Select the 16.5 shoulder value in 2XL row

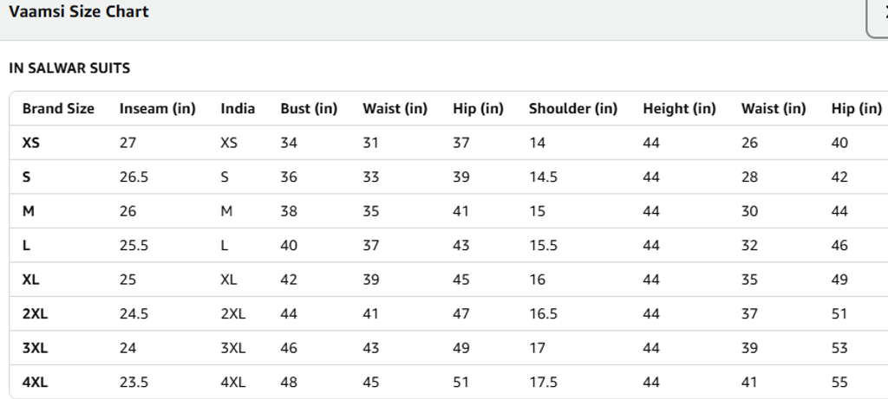pos(543,313)
